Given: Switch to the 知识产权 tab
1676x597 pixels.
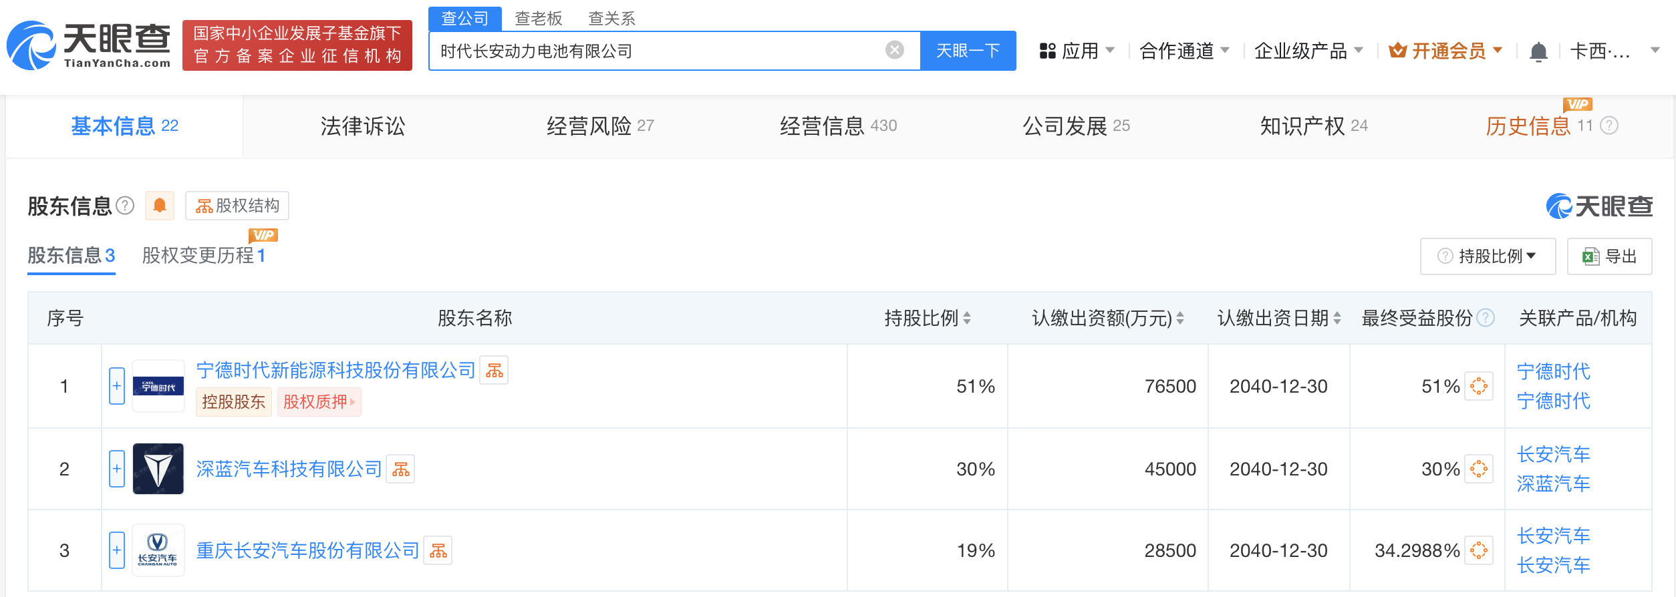Looking at the screenshot, I should point(1314,126).
